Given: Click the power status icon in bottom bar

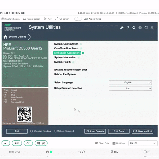Looking at the screenshot, I should tap(47, 152).
